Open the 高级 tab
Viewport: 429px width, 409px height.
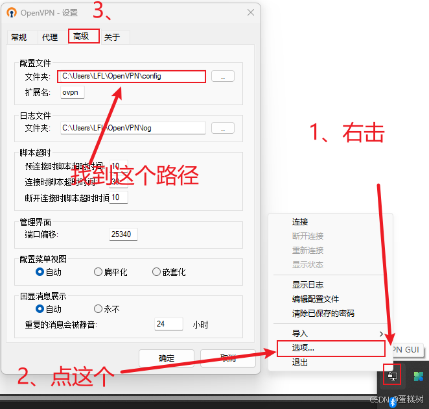84,36
